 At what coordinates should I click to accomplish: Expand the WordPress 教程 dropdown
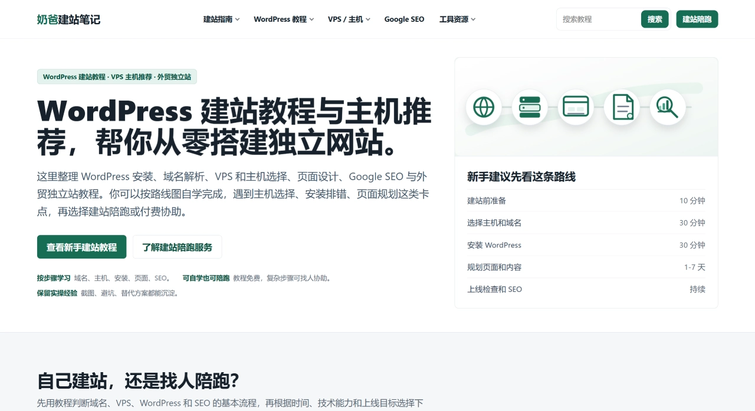[x=284, y=19]
